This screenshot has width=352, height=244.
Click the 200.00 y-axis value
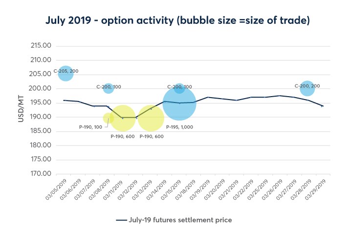pos(41,88)
